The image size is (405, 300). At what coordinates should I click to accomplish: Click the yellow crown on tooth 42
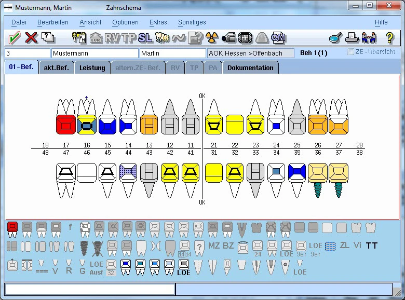(x=170, y=173)
